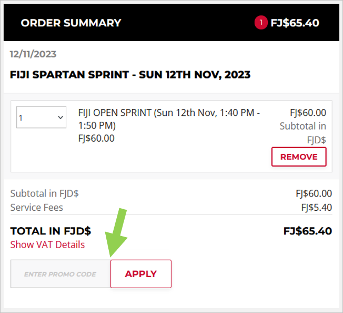Click the Service Fees label
The height and width of the screenshot is (313, 343).
[x=36, y=208]
